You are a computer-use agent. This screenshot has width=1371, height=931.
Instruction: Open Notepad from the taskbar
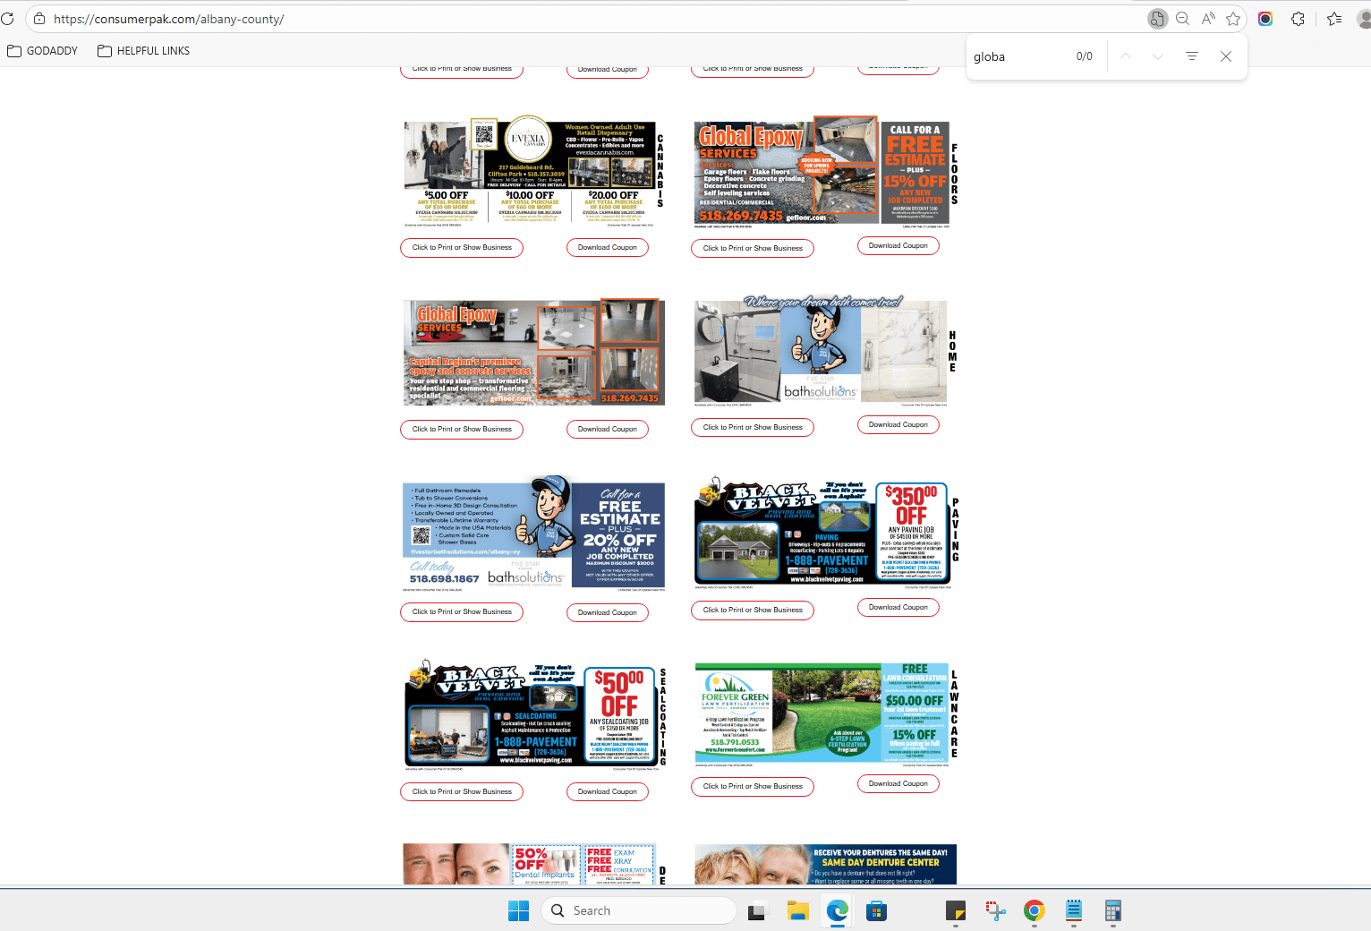(1074, 910)
